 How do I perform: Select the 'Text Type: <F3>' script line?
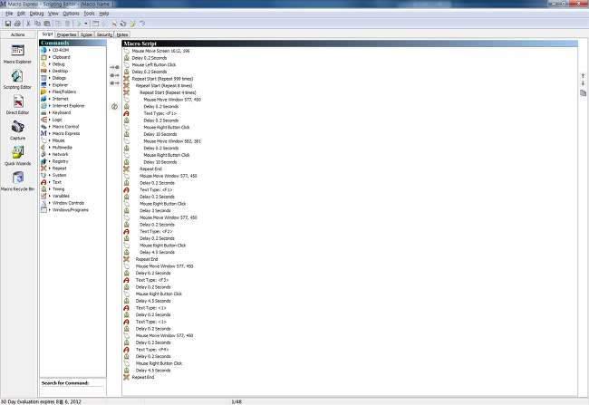pos(152,280)
